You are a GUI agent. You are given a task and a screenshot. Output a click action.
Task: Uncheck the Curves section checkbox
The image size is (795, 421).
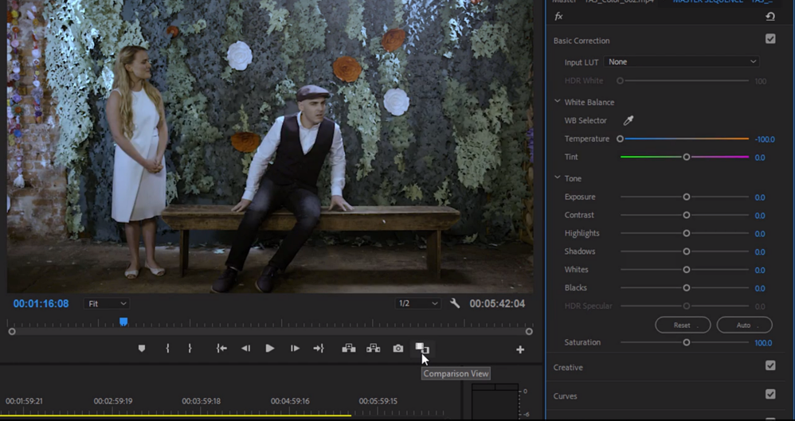tap(770, 394)
